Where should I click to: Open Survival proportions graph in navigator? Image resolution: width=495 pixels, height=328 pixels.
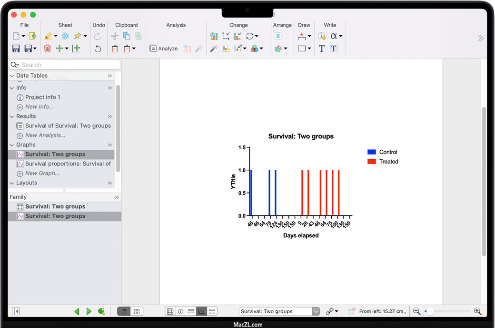[68, 164]
